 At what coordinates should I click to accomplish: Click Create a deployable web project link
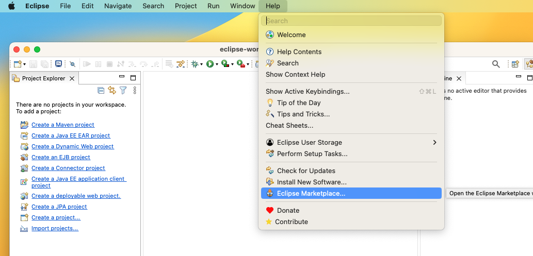click(76, 196)
